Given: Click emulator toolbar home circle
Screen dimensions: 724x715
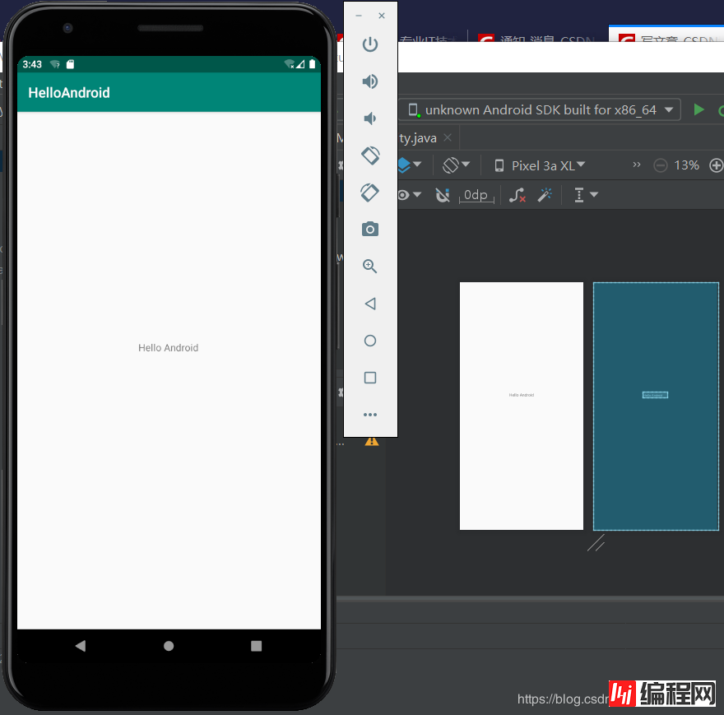Looking at the screenshot, I should (370, 341).
